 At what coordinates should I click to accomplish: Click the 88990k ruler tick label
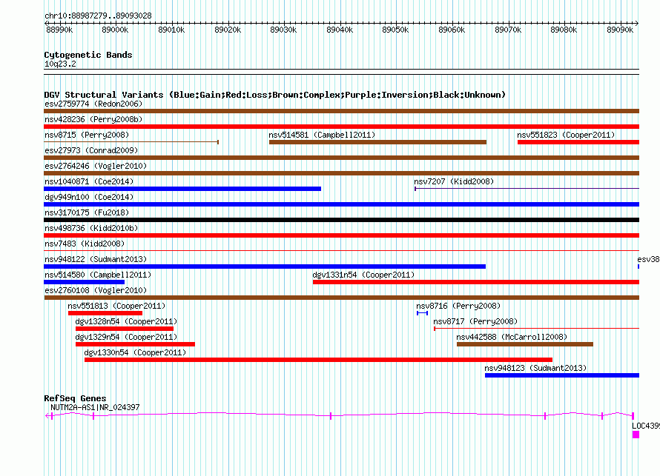(59, 30)
